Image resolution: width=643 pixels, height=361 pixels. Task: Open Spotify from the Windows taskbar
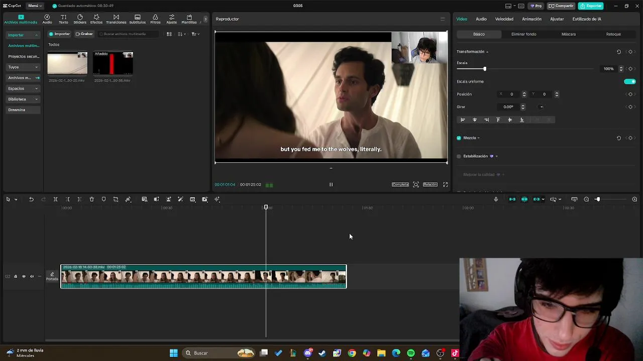[x=411, y=353]
